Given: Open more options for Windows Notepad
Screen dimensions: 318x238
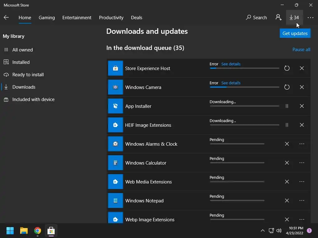Looking at the screenshot, I should pos(302,201).
